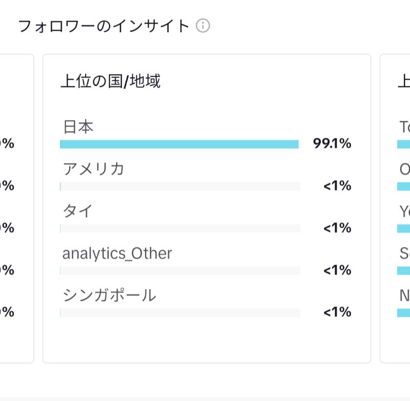This screenshot has width=410, height=401.
Task: Click the <1% value for analytics_Other
Action: (337, 270)
